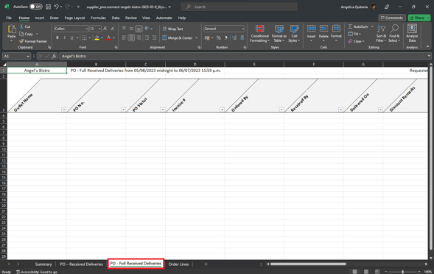Switch to Page Break Preview view
This screenshot has width=434, height=274.
377,272
